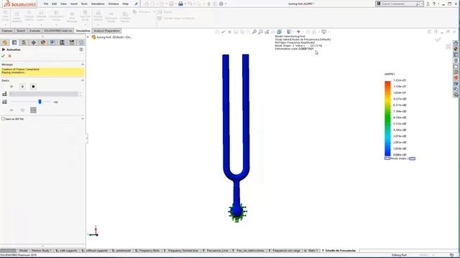
Task: Switch to Motion Study 1 tab
Action: coord(41,250)
